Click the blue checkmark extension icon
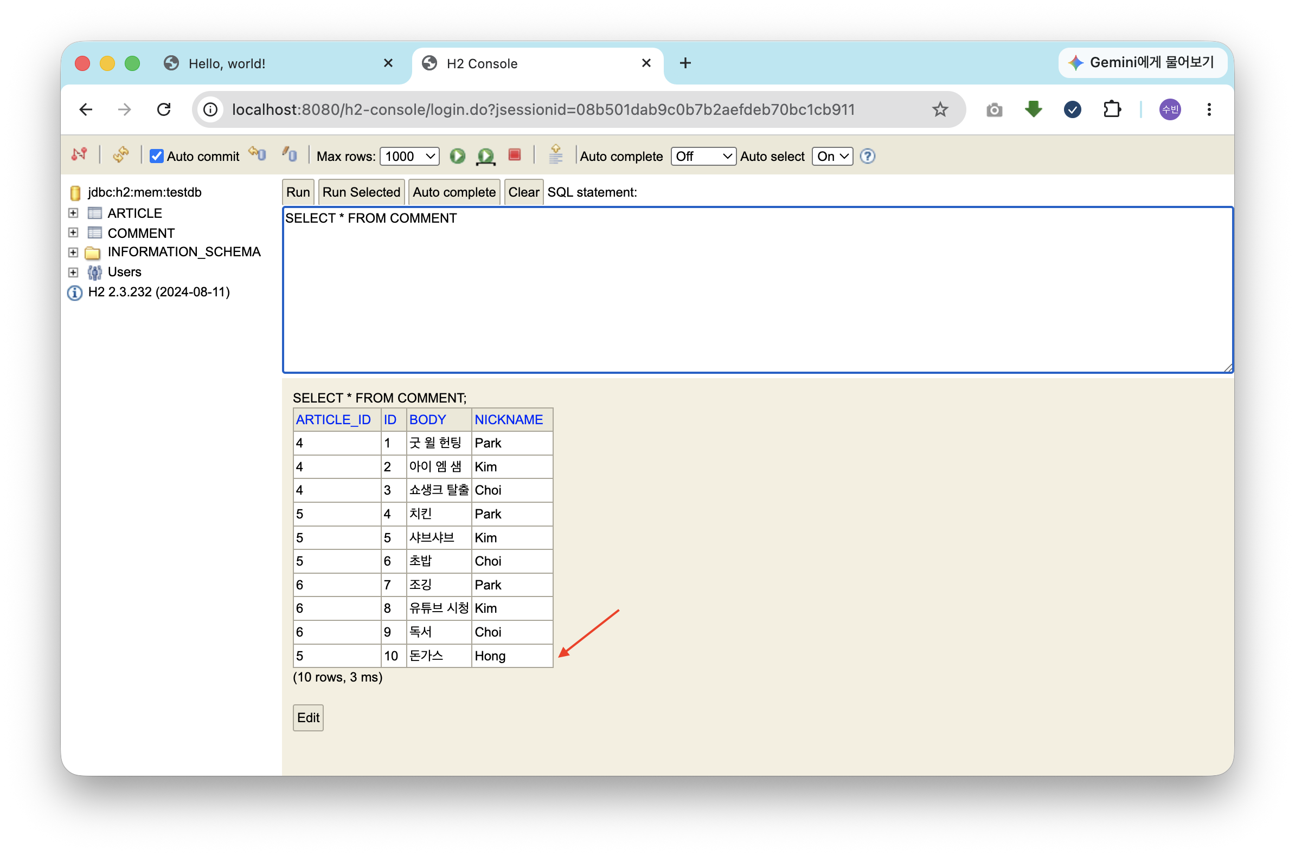This screenshot has width=1295, height=856. [1072, 110]
